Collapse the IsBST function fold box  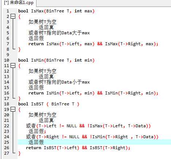13,109
